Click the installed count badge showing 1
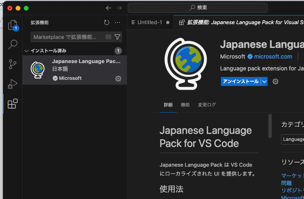The height and width of the screenshot is (199, 304). 118,51
